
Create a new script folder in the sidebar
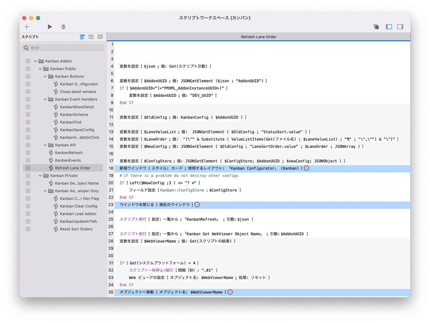pyautogui.click(x=91, y=37)
